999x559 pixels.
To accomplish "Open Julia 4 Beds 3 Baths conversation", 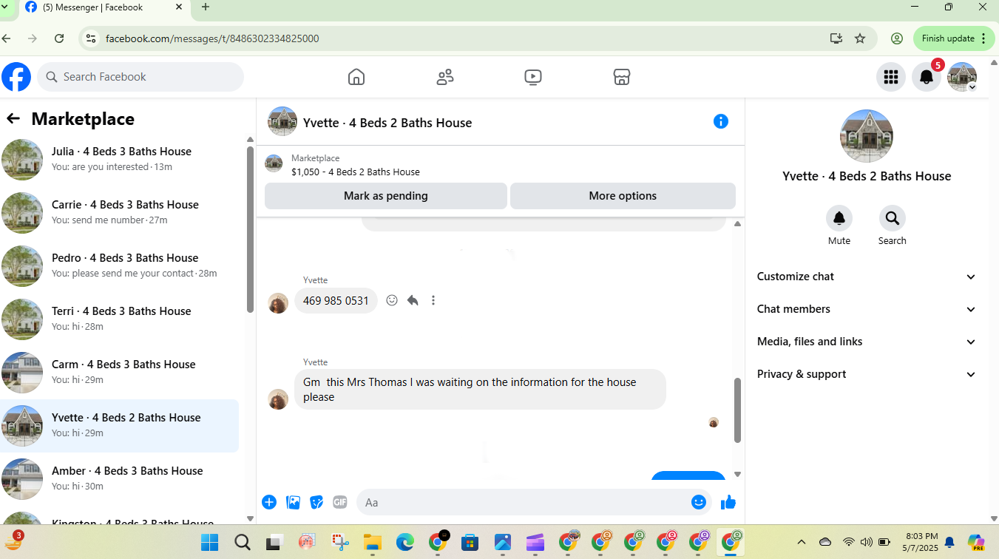I will click(120, 159).
